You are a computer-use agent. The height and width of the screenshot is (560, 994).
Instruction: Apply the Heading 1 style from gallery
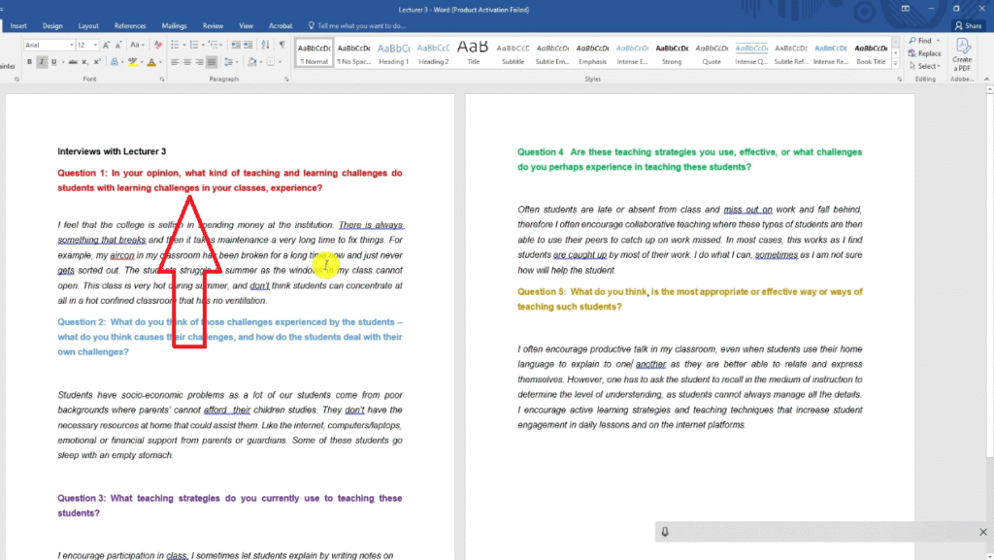point(393,52)
